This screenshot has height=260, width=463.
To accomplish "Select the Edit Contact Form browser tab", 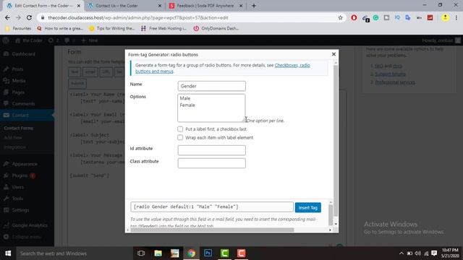I will click(43, 6).
